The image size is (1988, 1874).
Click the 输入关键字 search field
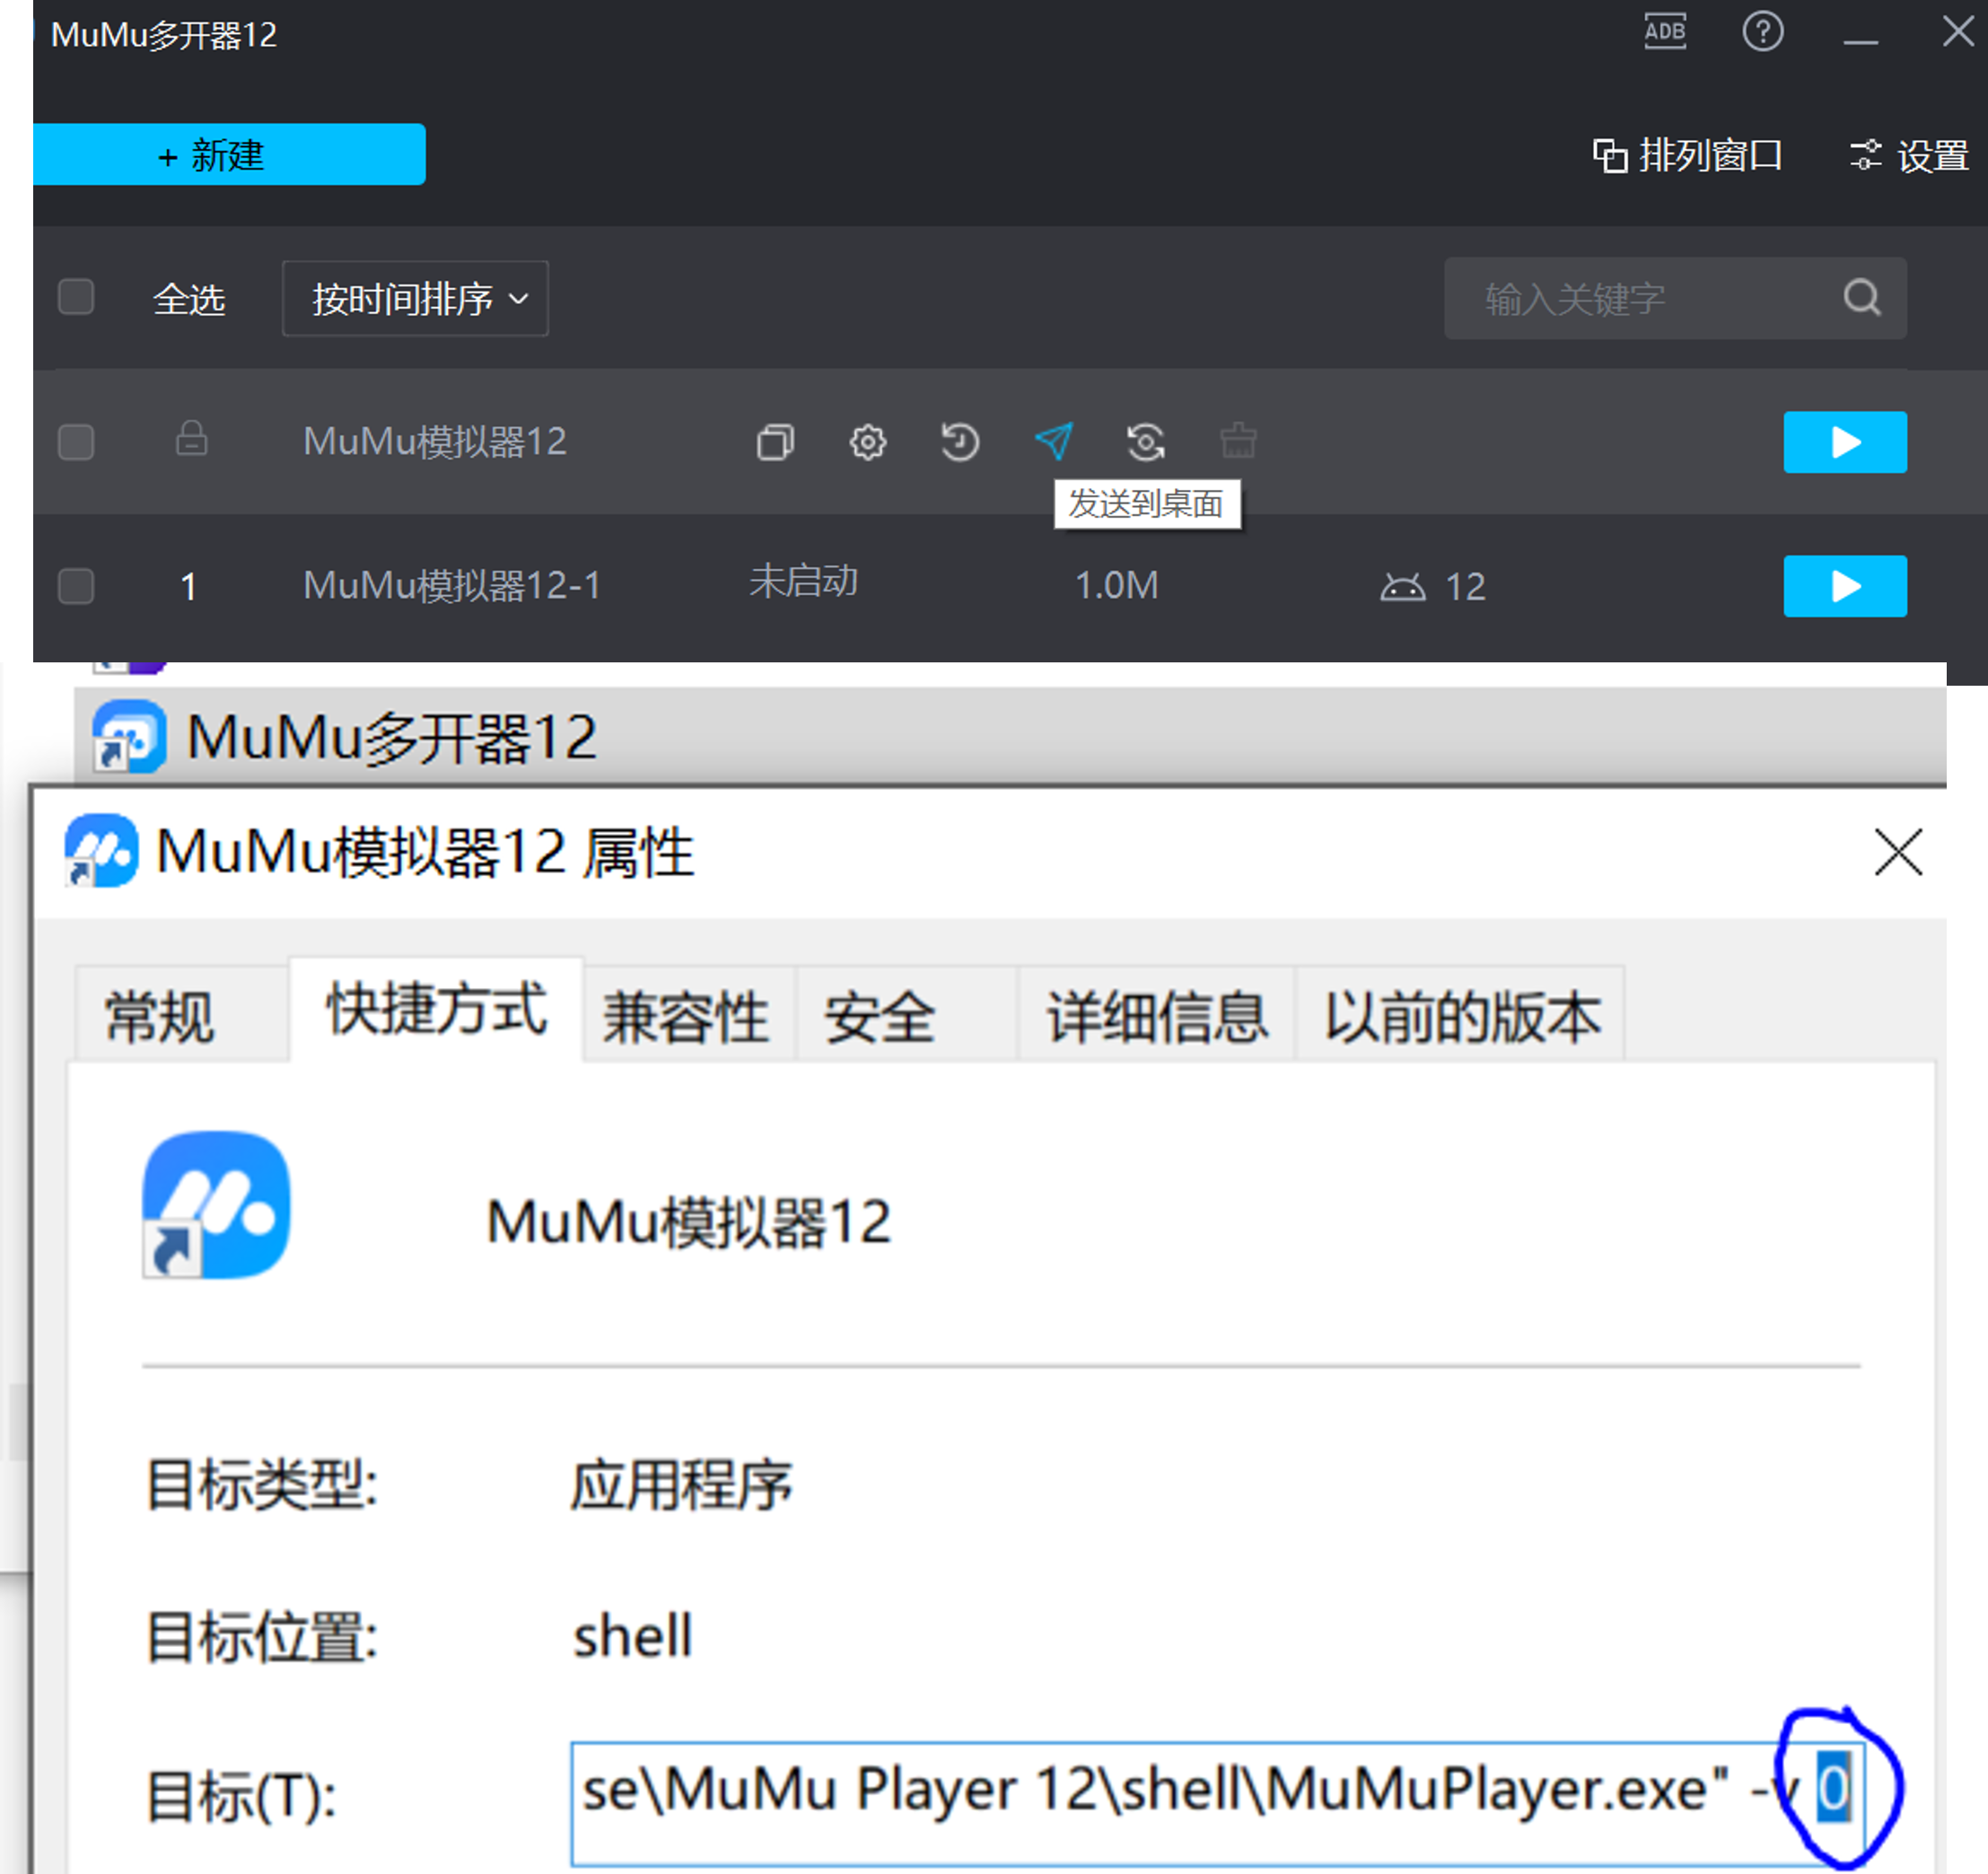coord(1675,298)
